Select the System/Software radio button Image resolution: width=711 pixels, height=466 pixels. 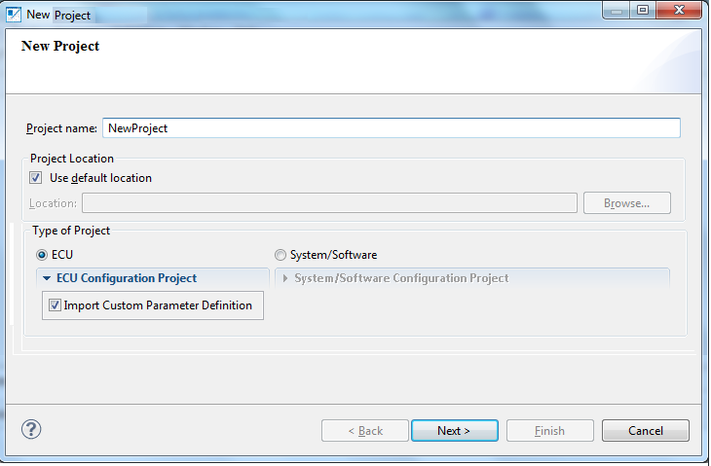281,255
